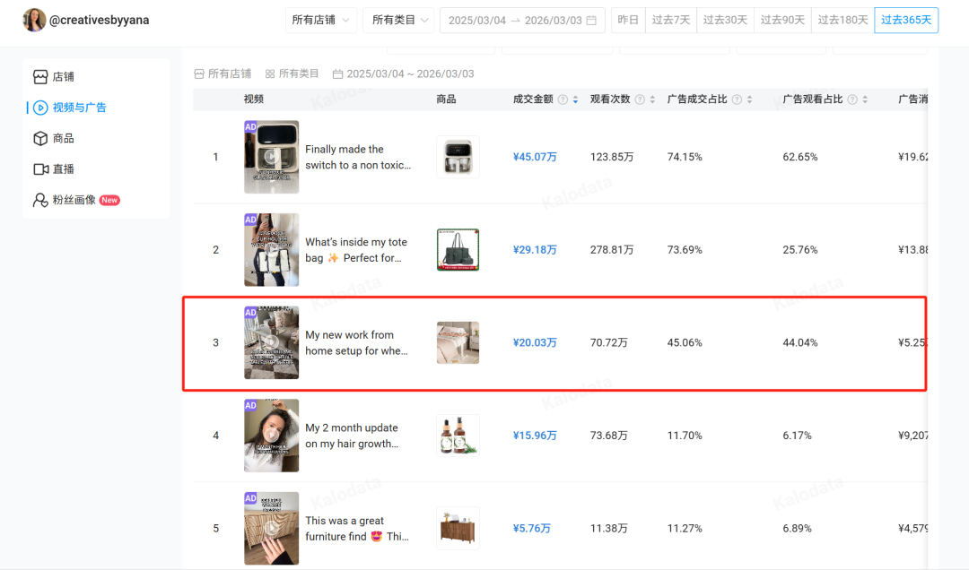Click the start date 2025/03/04 field

pyautogui.click(x=477, y=21)
